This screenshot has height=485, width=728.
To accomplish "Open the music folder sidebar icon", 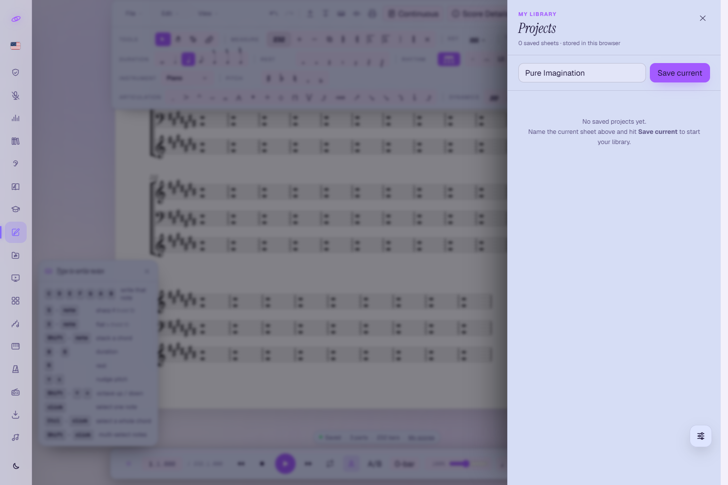I will (16, 255).
